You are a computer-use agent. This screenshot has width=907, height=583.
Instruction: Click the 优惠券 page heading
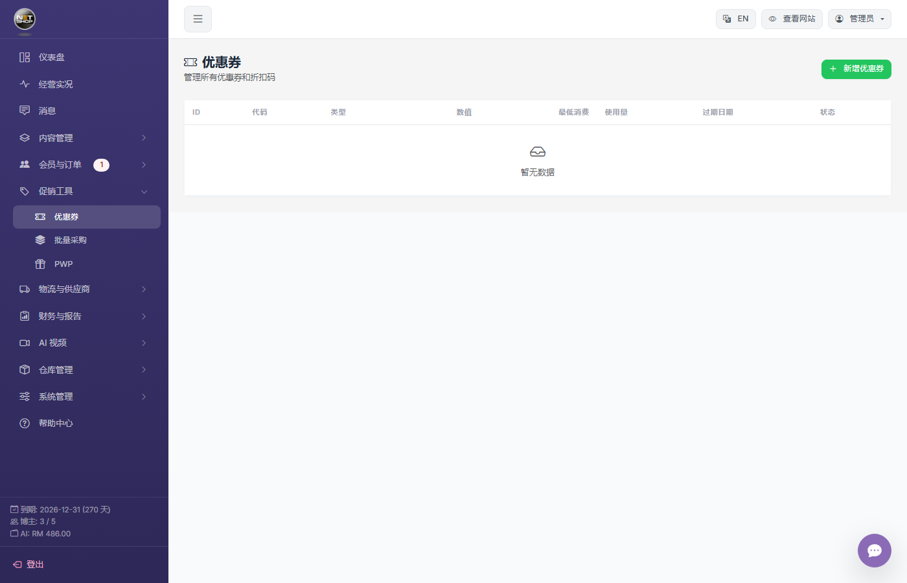point(222,62)
